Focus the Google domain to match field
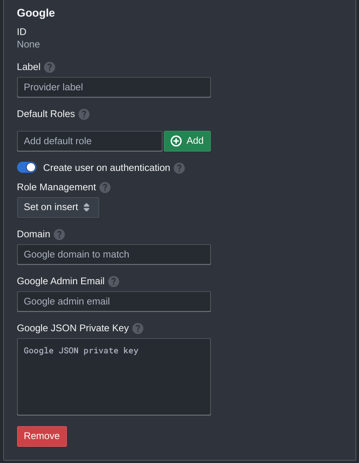The image size is (359, 463). coord(114,254)
